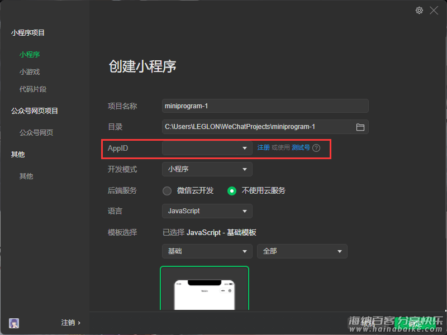Open the 语言 dropdown showing JavaScript
Screen dimensions: 447x335
[207, 211]
